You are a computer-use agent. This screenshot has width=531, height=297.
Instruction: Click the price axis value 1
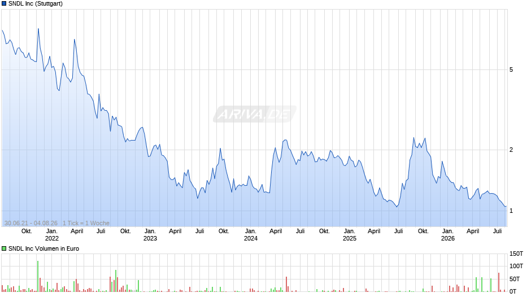(511, 211)
